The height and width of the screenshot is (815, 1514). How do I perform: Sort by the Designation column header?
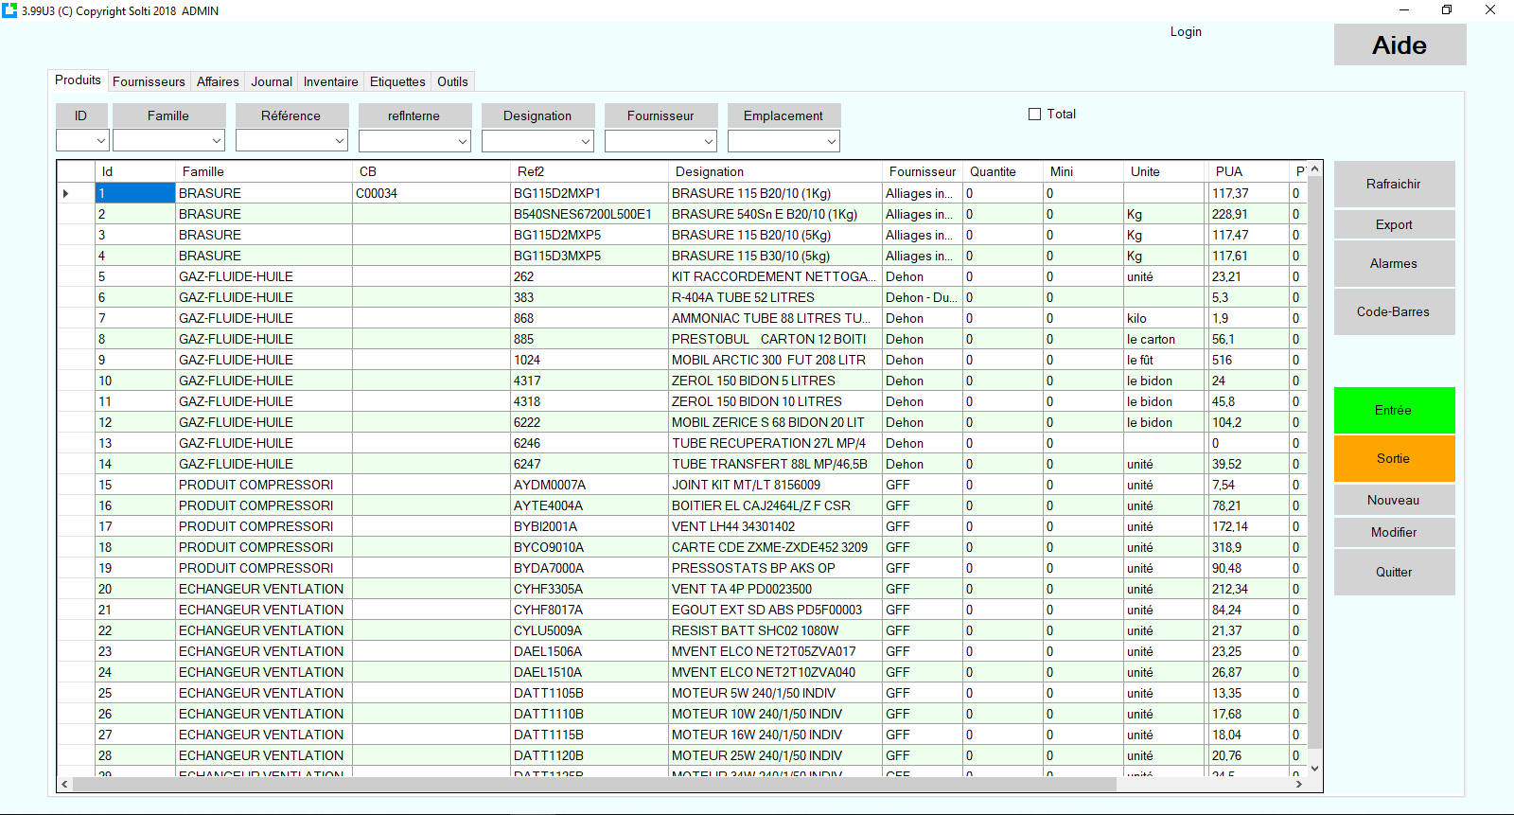(x=776, y=171)
